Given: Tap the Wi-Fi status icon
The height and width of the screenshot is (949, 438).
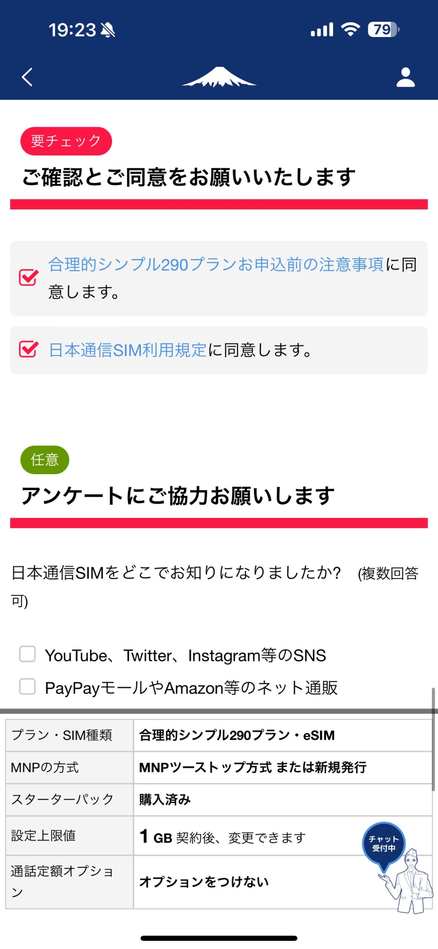Looking at the screenshot, I should (350, 29).
